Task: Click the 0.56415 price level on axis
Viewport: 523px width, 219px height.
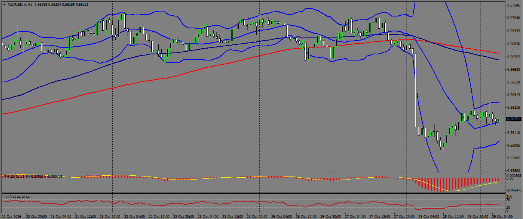Action: 513,95
